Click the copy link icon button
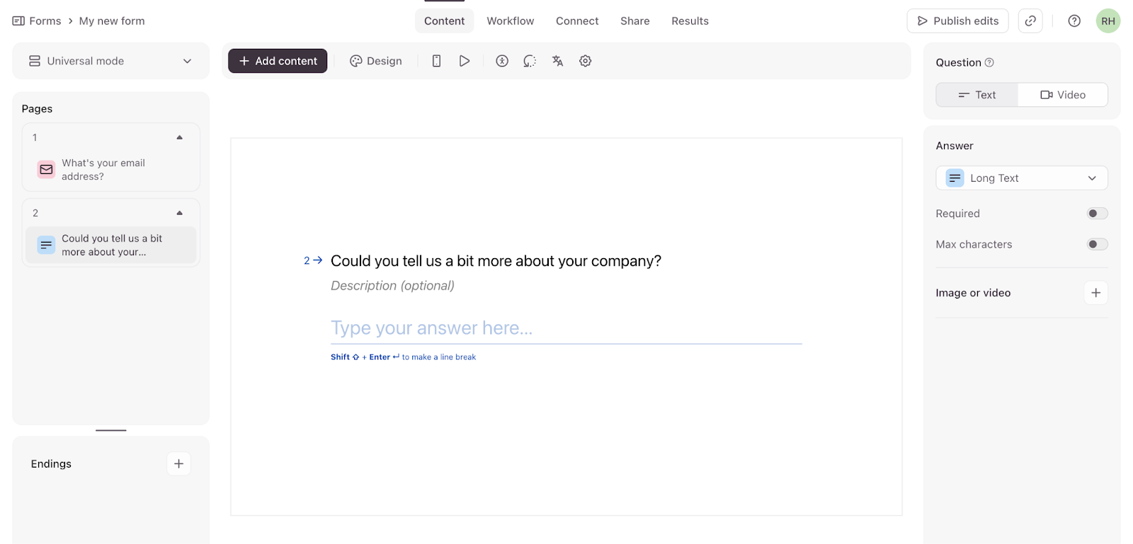The height and width of the screenshot is (544, 1133). click(1030, 21)
